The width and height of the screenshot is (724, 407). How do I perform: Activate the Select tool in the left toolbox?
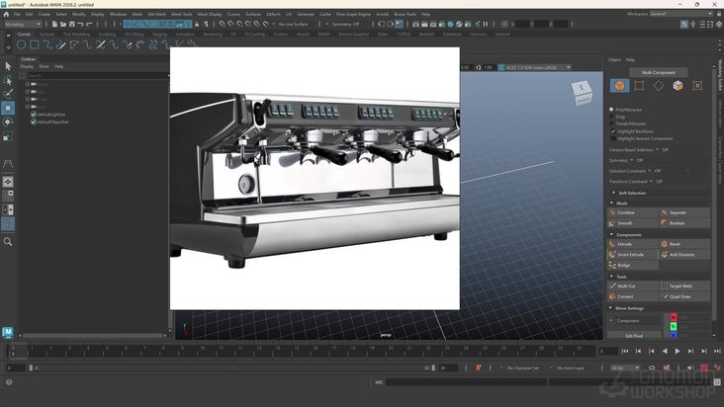coord(8,66)
